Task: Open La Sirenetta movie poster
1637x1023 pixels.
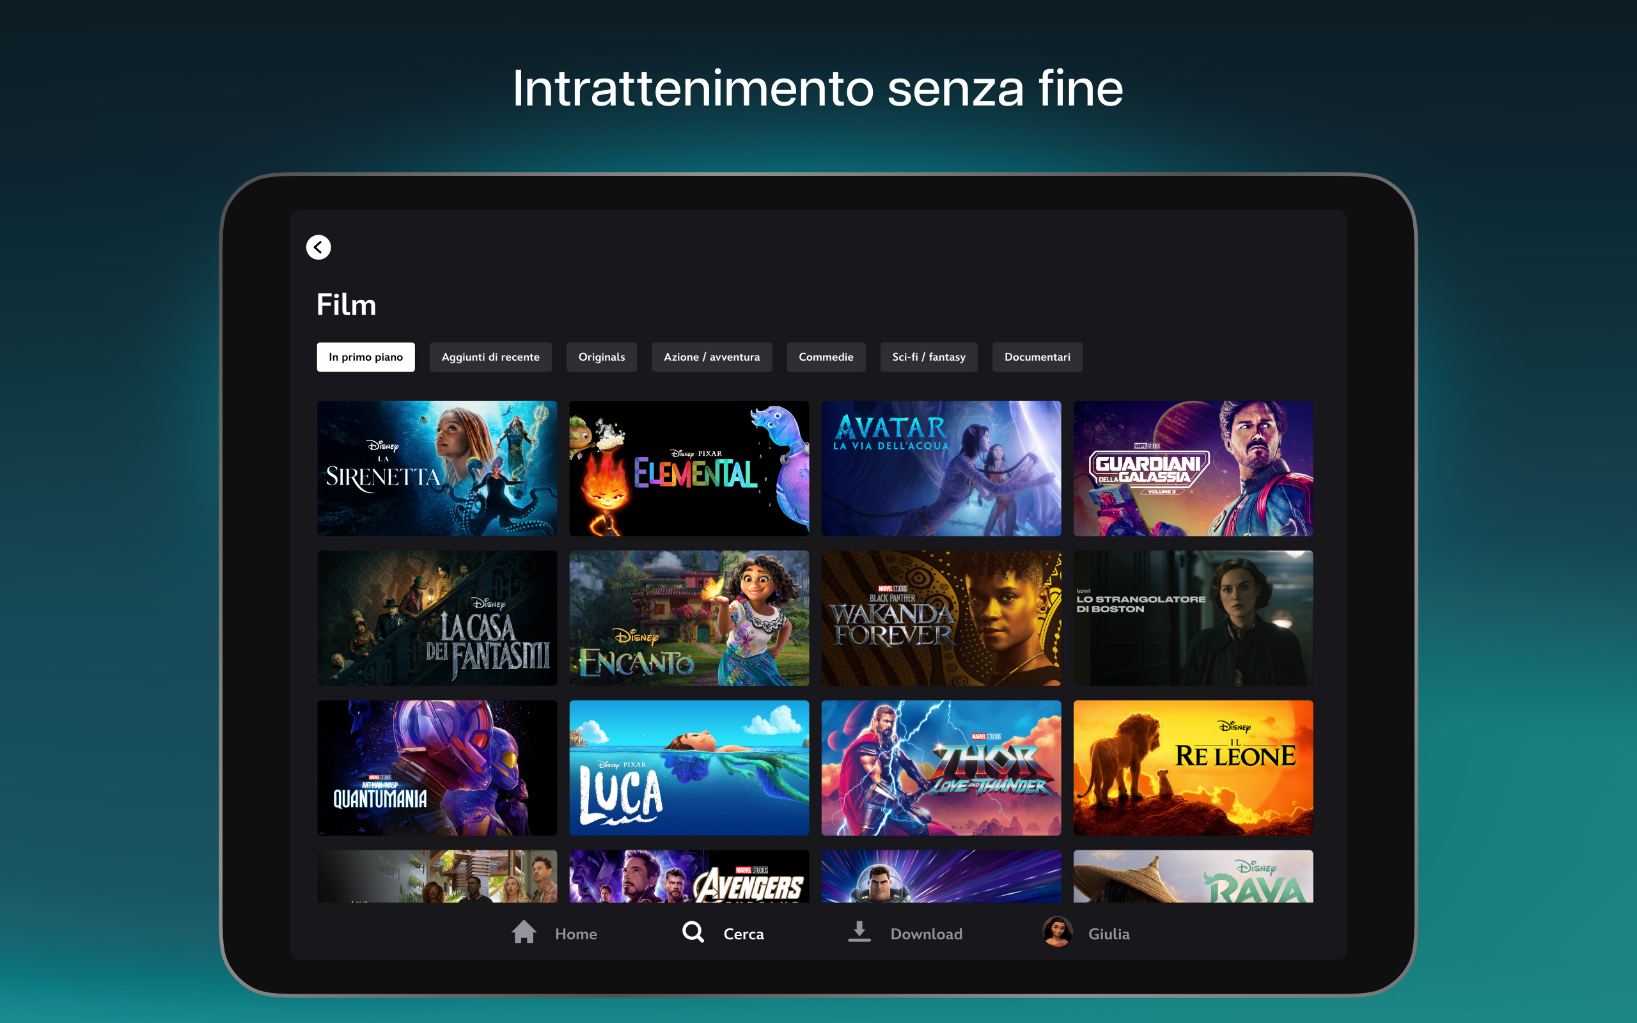Action: (x=437, y=468)
